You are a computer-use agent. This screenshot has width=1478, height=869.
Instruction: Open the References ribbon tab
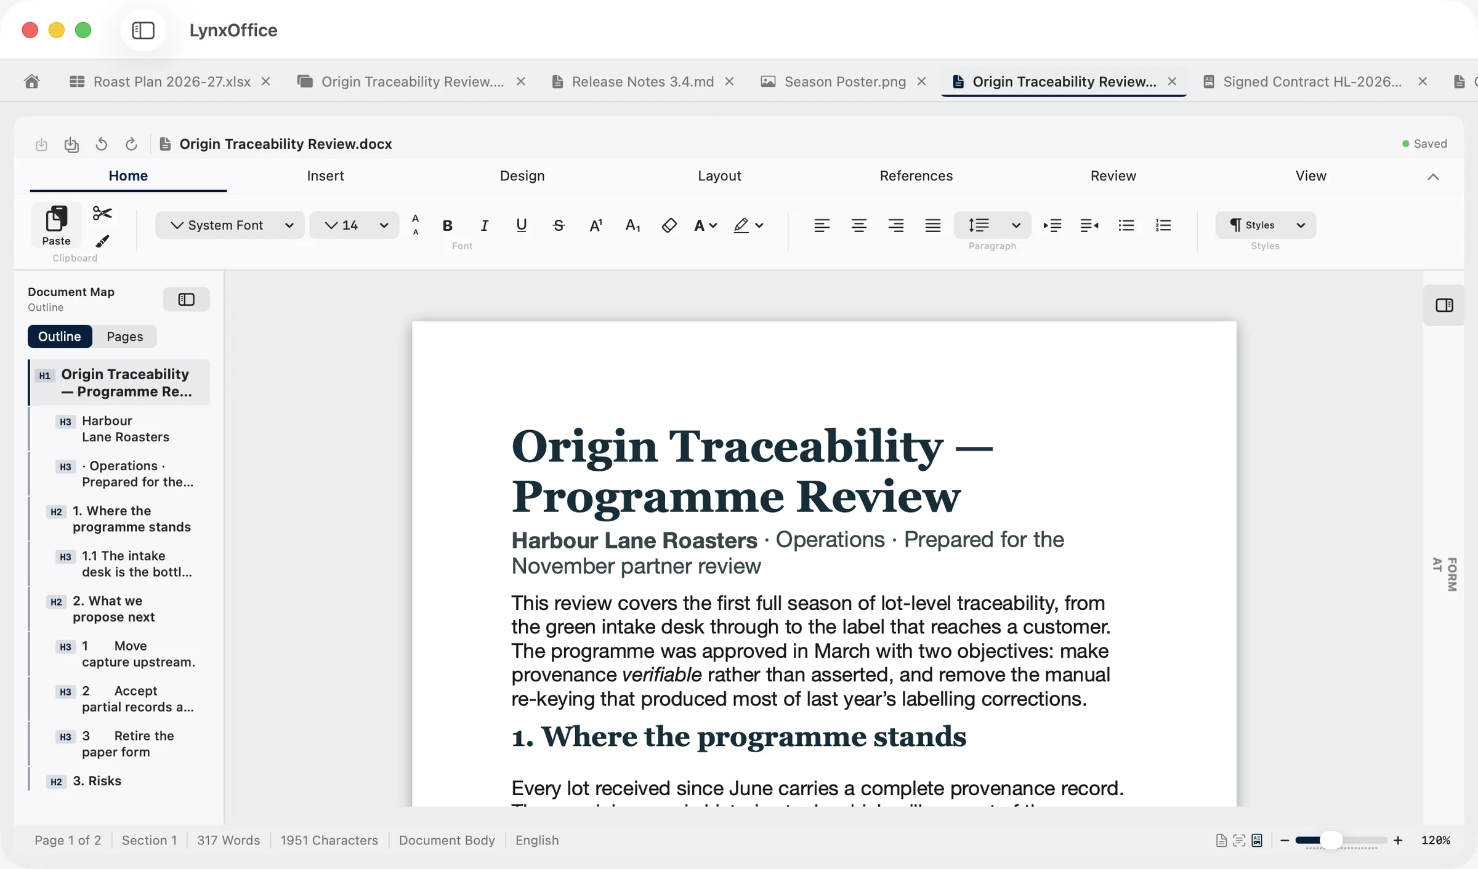(x=916, y=176)
